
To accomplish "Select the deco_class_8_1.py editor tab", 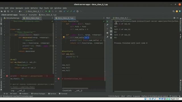I will click(x=65, y=18).
